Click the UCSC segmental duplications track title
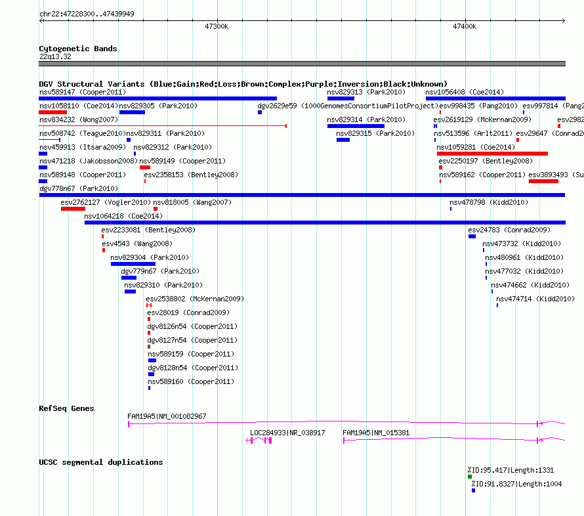The width and height of the screenshot is (584, 516). pos(100,462)
